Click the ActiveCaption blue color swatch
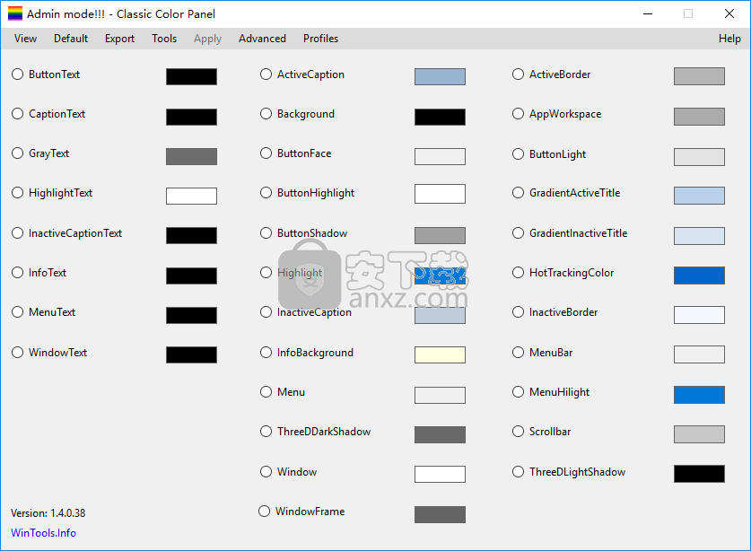751x551 pixels. pos(441,76)
